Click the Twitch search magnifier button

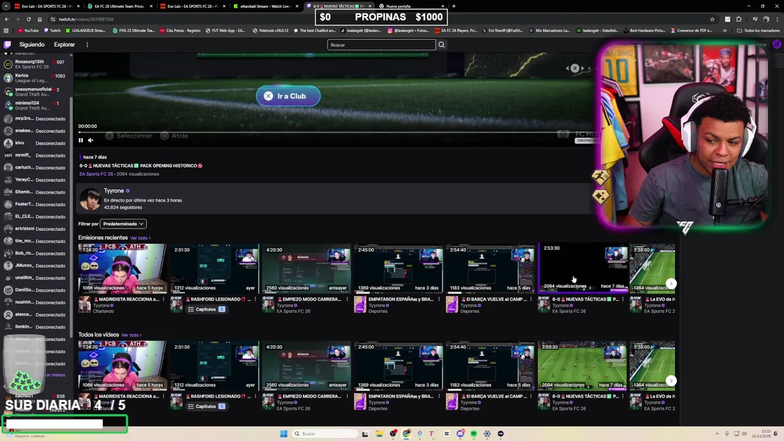[441, 45]
